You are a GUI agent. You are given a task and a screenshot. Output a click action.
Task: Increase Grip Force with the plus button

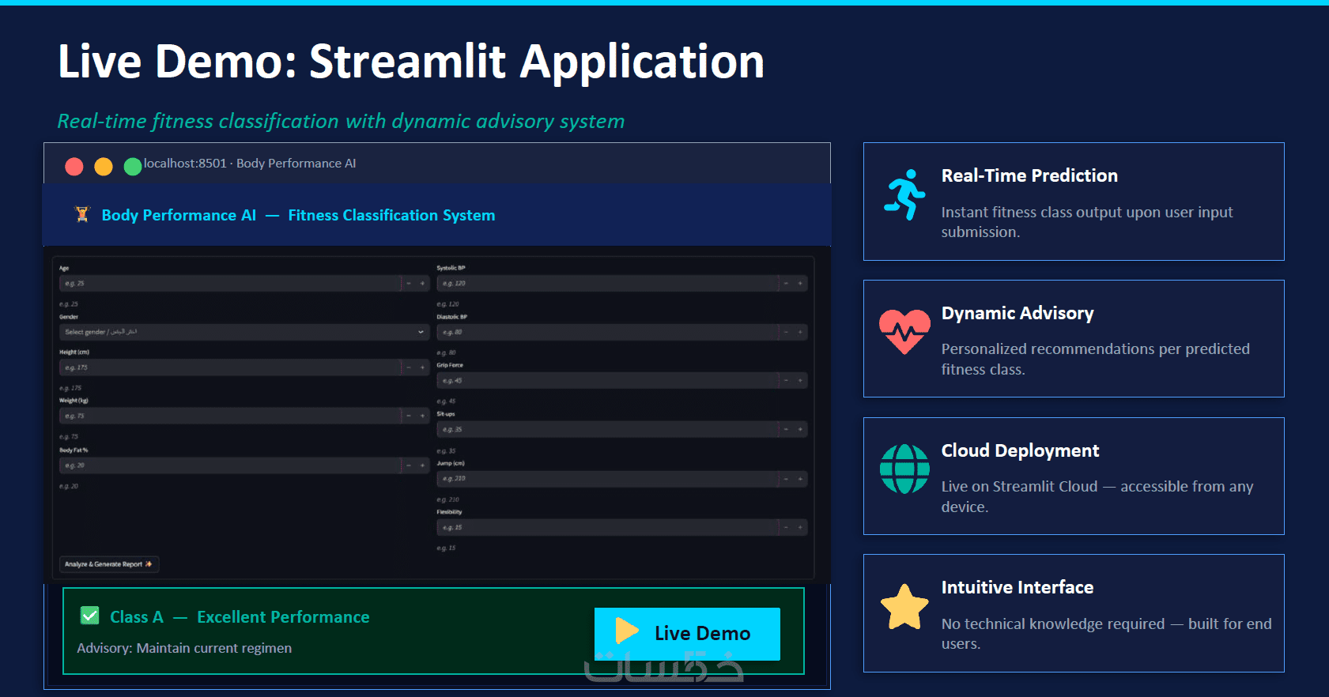click(800, 380)
